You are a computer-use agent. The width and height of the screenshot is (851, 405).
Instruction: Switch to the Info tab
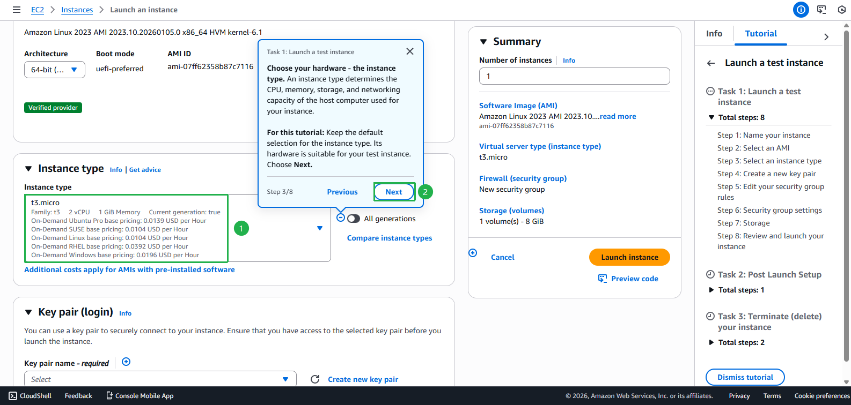(714, 33)
